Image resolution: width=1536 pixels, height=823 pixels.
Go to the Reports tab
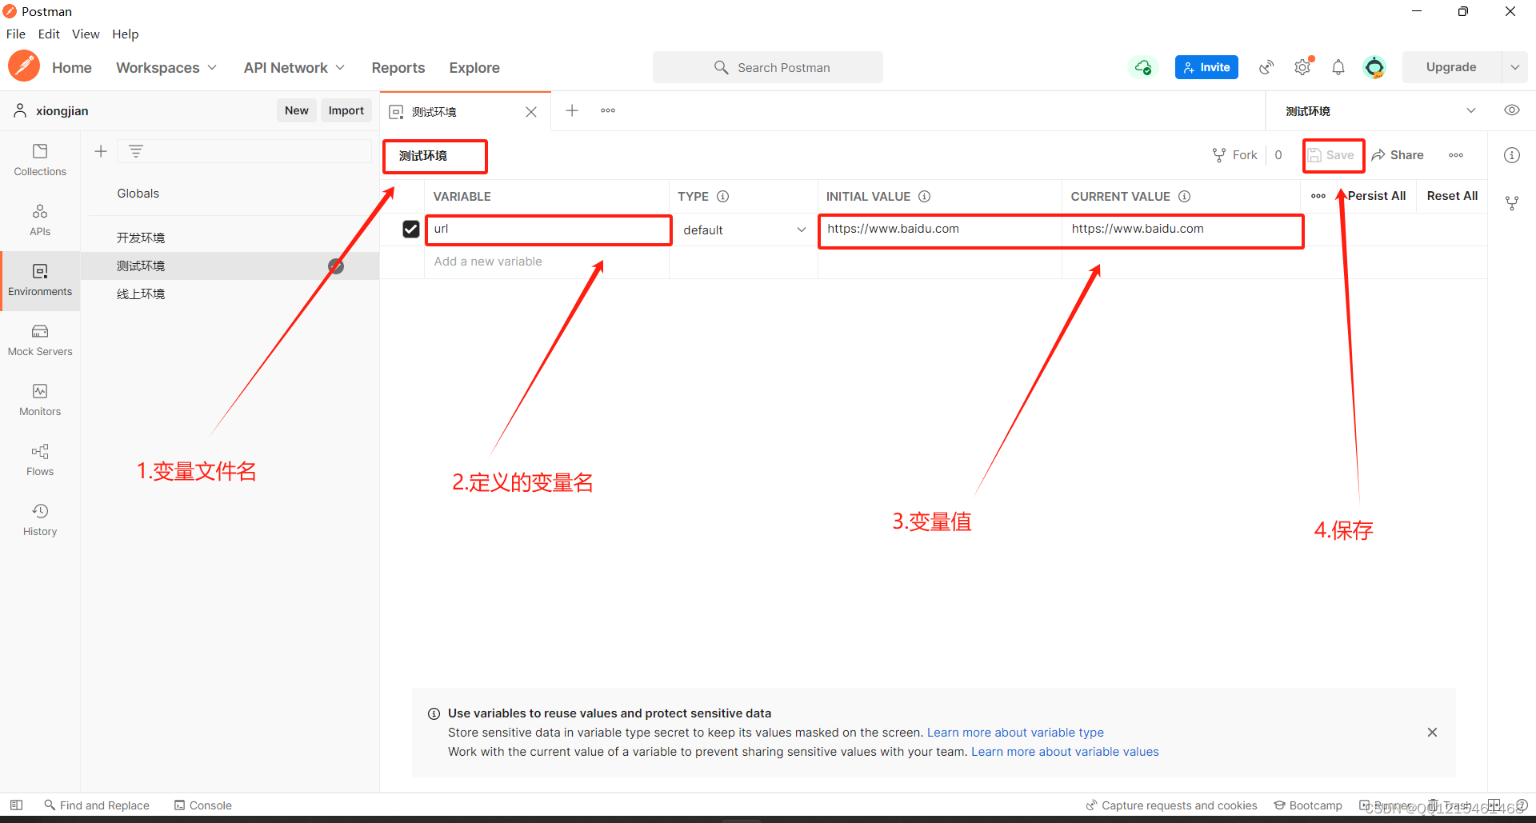click(398, 68)
